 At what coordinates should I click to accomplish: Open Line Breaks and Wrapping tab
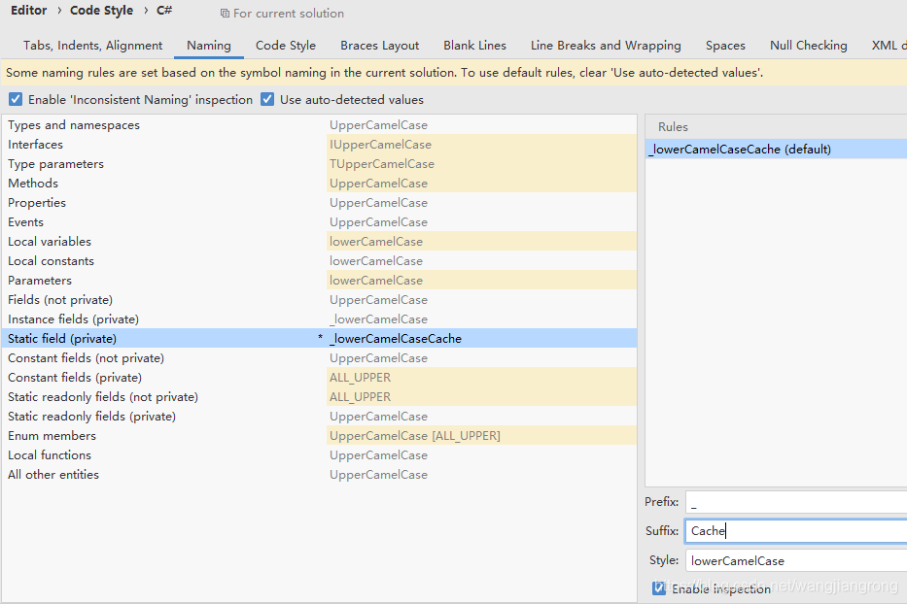point(606,46)
